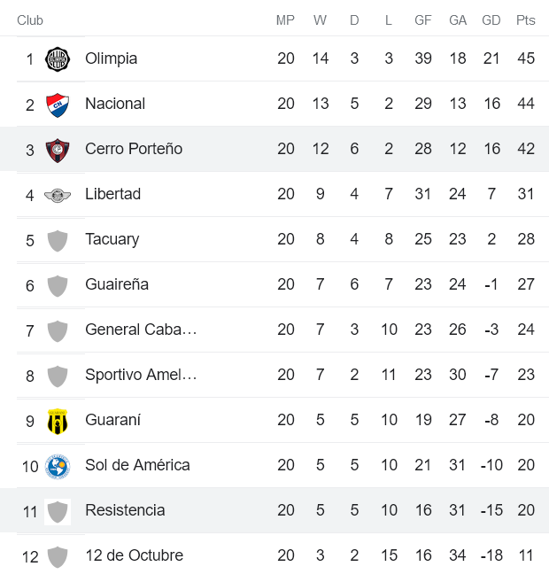The height and width of the screenshot is (582, 549).
Task: Click the 12 de Octubre shield icon
Action: 58,555
